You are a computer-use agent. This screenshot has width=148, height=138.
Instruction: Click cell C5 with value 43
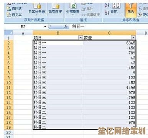pos(109,58)
